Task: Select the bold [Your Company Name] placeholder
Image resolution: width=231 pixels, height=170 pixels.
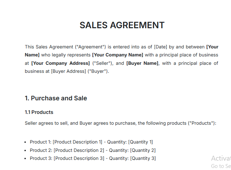Action: click(x=118, y=55)
